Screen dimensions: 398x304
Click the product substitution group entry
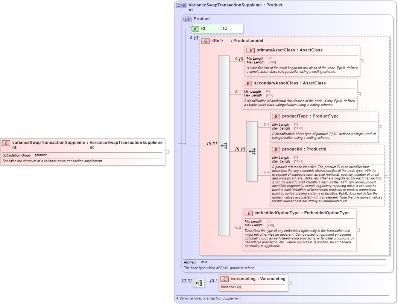pyautogui.click(x=40, y=155)
